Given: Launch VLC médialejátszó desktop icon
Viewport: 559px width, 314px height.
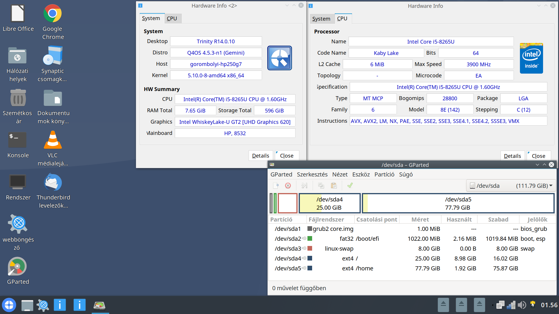Looking at the screenshot, I should click(53, 149).
